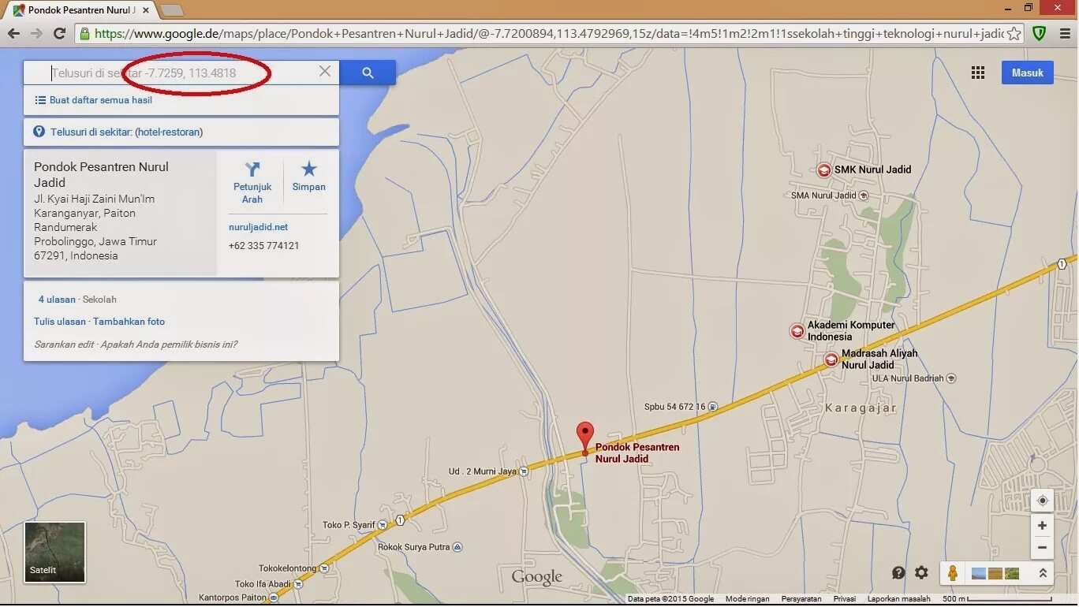Click Toko P. Syarif shop icon
The width and height of the screenshot is (1079, 607).
(383, 525)
